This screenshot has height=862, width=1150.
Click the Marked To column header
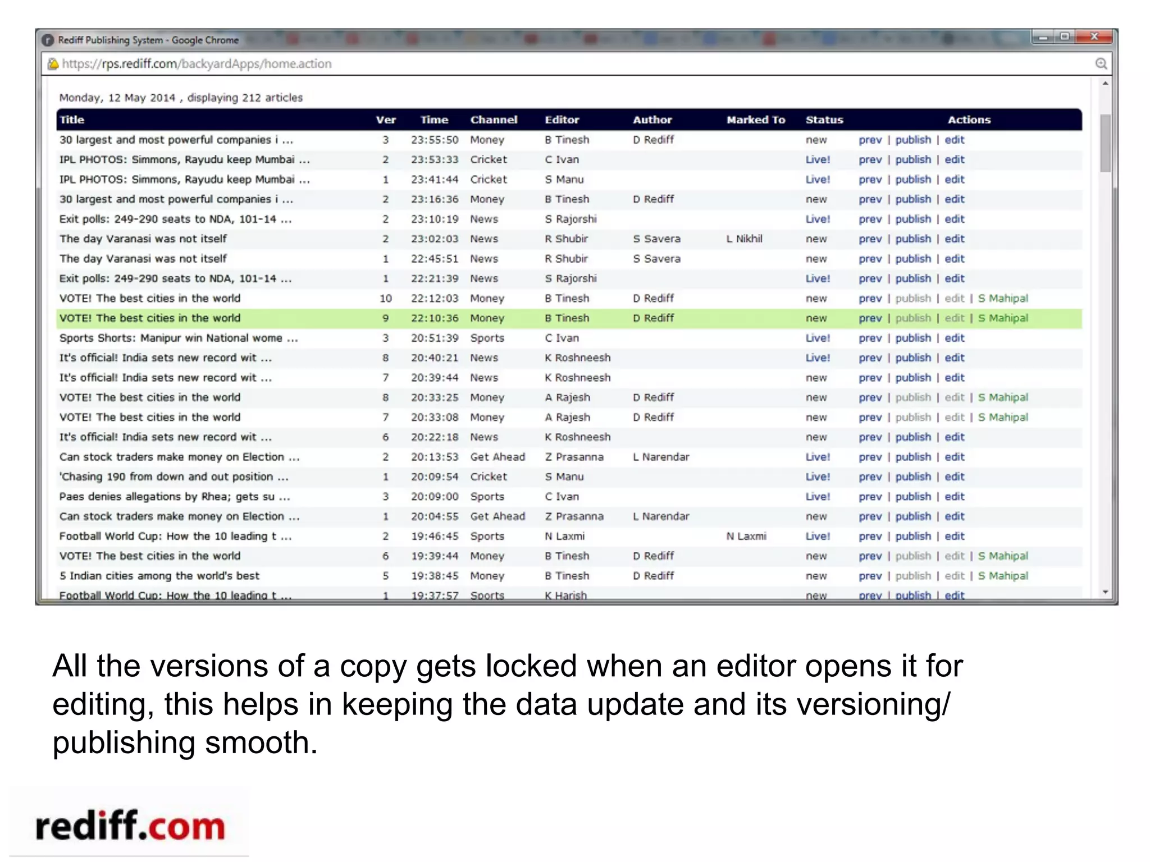coord(755,120)
